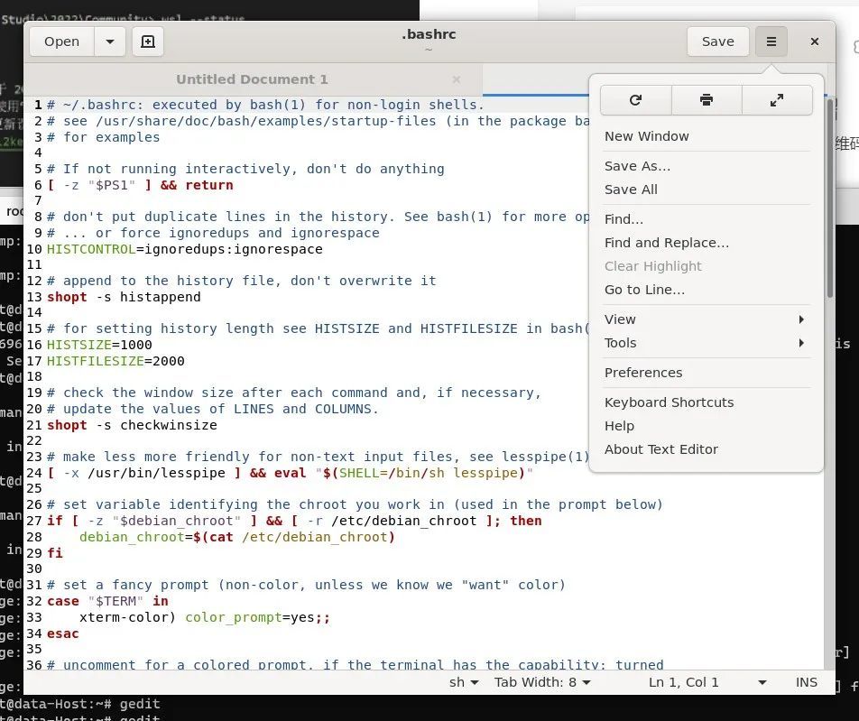Viewport: 859px width, 721px height.
Task: Close the Untitled Document 1 tab
Action: click(456, 79)
